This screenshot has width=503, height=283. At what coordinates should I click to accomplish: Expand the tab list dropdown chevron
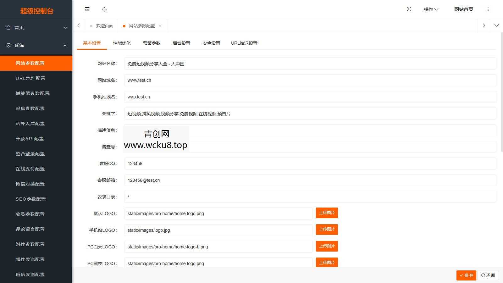point(496,25)
